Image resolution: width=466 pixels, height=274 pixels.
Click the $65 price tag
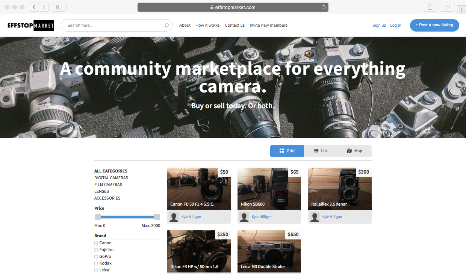click(295, 172)
